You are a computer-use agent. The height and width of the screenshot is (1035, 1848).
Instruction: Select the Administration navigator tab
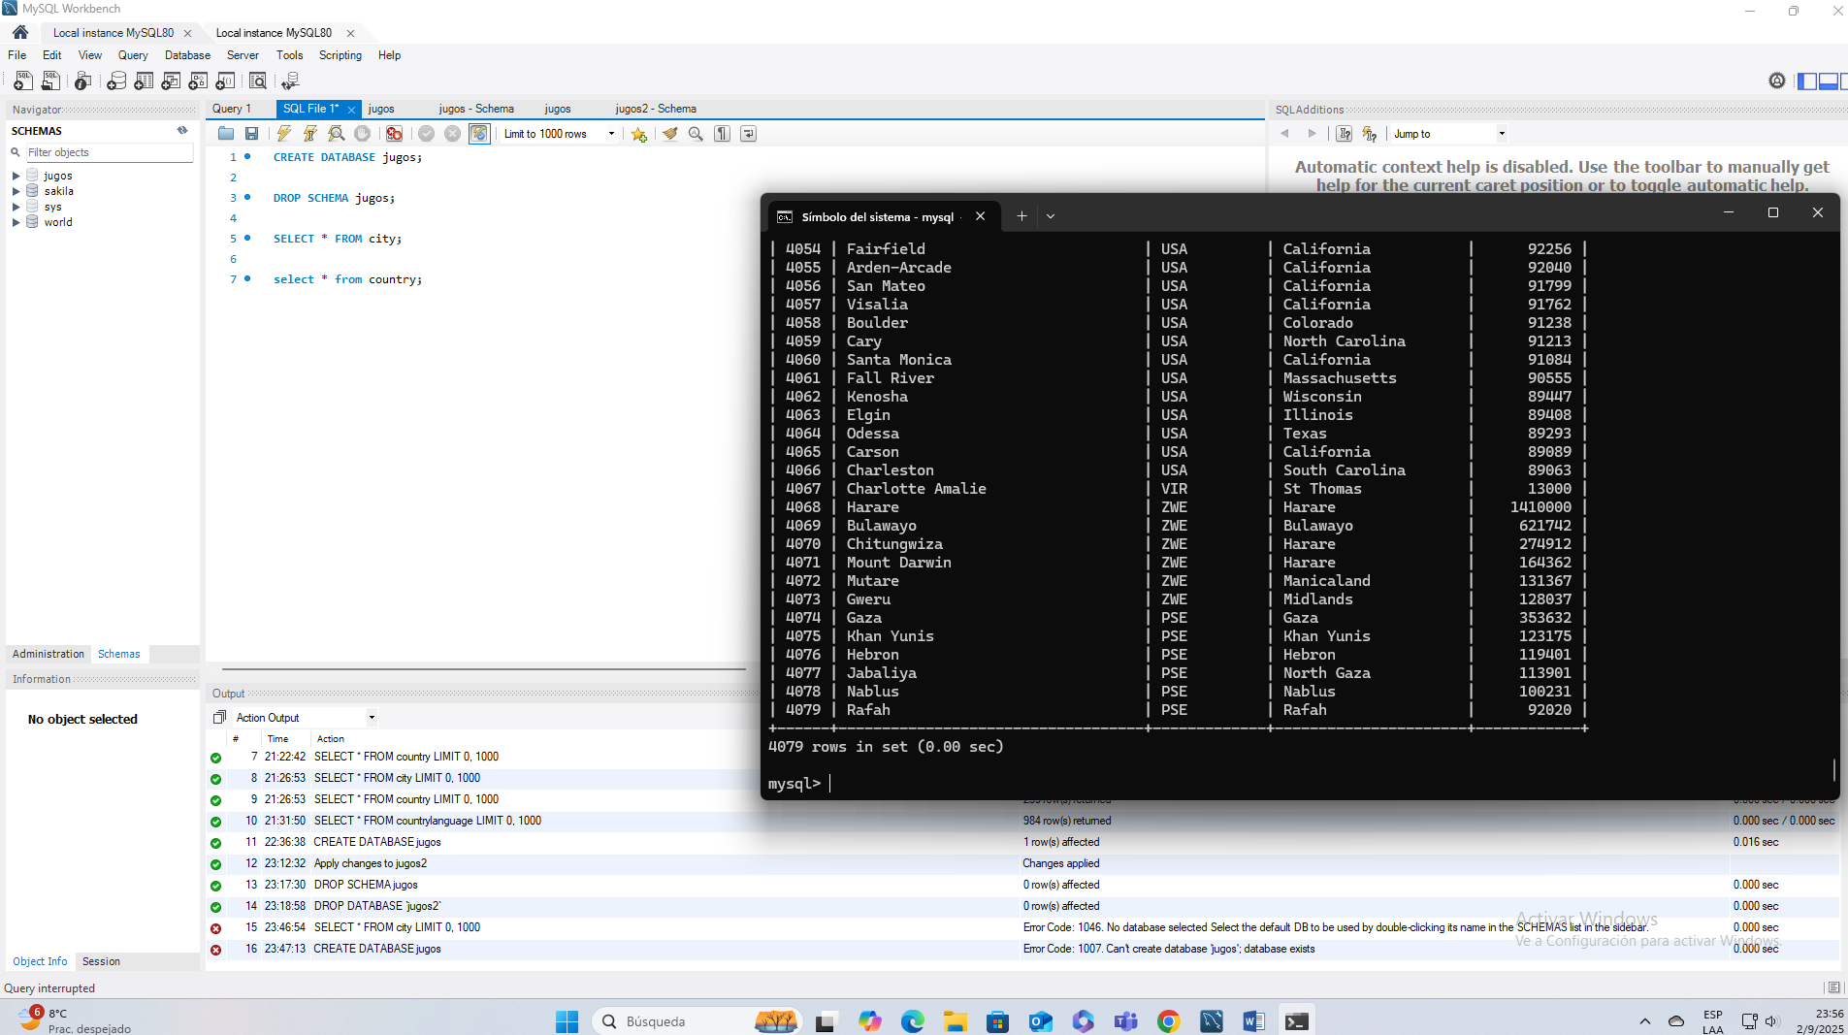tap(49, 654)
